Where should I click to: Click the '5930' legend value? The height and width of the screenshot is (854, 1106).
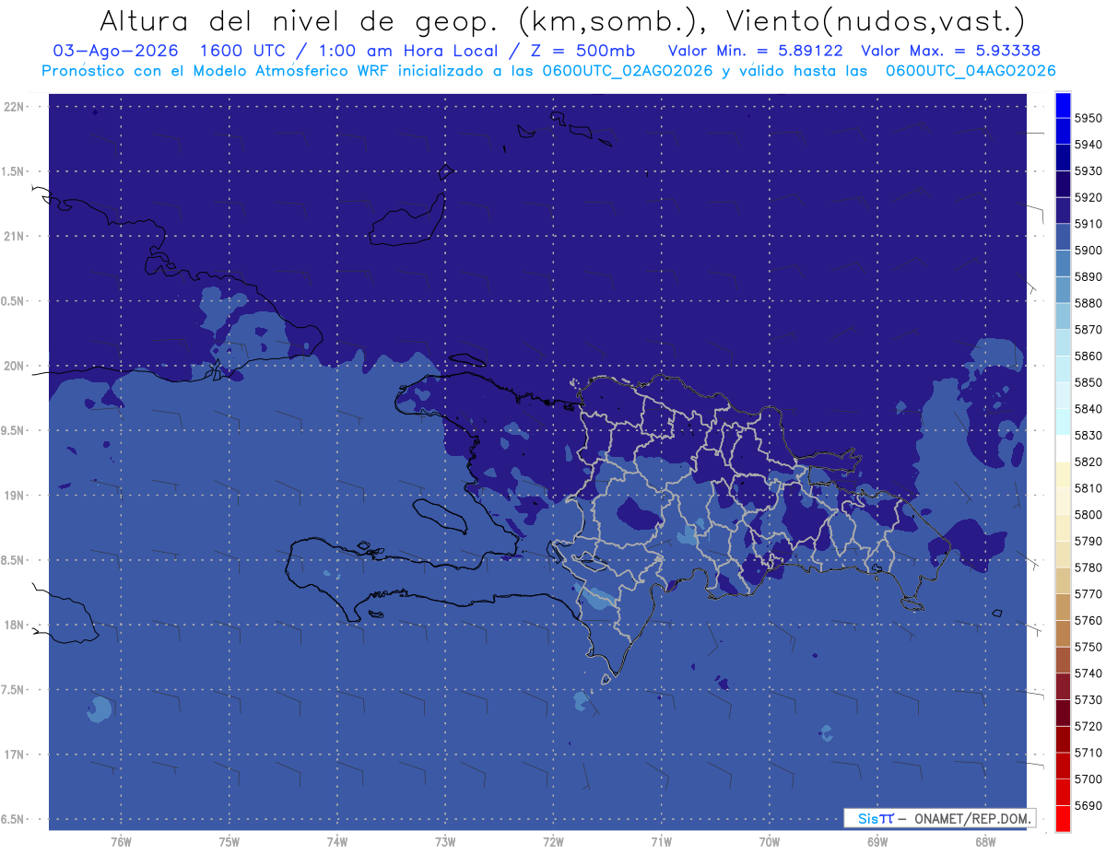click(1088, 170)
